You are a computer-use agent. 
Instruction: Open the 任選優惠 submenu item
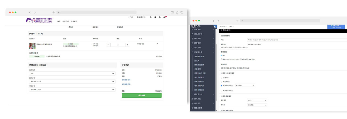pyautogui.click(x=198, y=69)
